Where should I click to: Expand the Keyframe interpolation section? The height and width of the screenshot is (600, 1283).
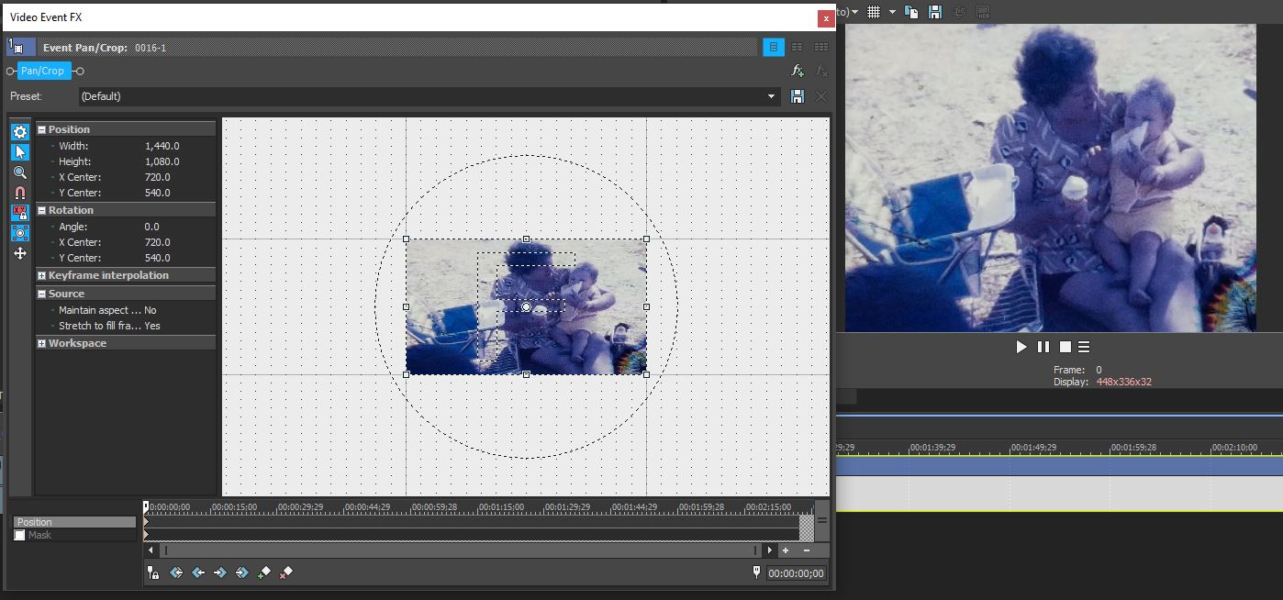(x=41, y=275)
